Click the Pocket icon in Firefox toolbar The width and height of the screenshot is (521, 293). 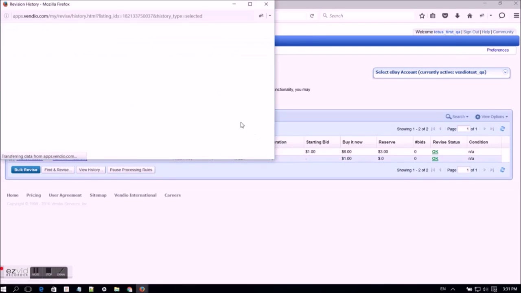point(445,15)
